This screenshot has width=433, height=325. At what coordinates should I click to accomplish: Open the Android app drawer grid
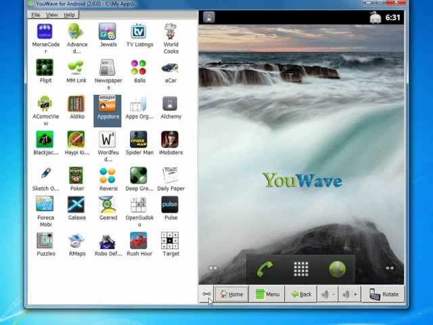click(x=301, y=269)
